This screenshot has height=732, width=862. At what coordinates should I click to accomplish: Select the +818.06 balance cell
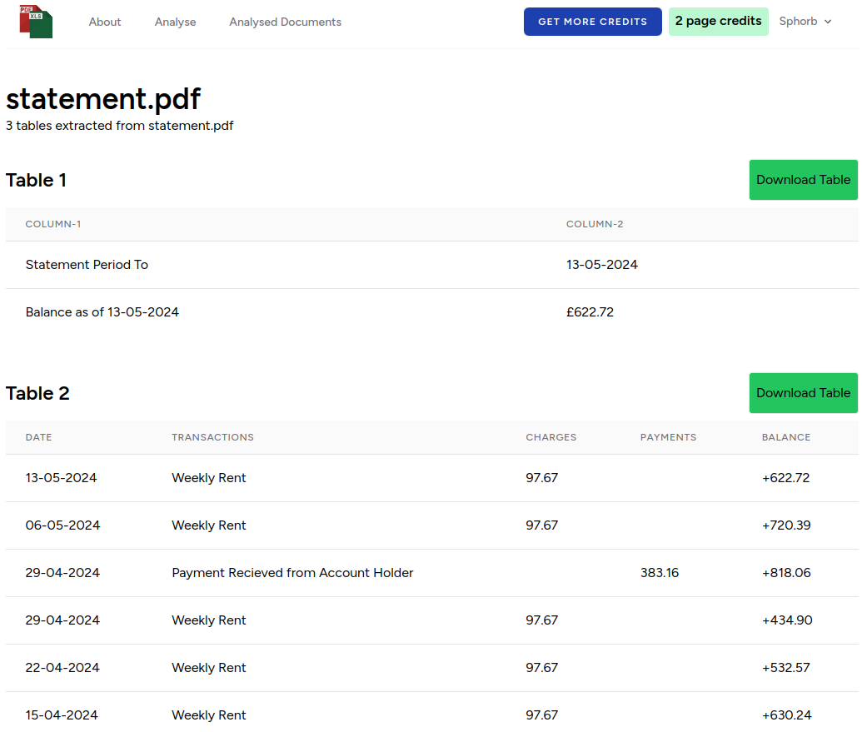pos(785,573)
